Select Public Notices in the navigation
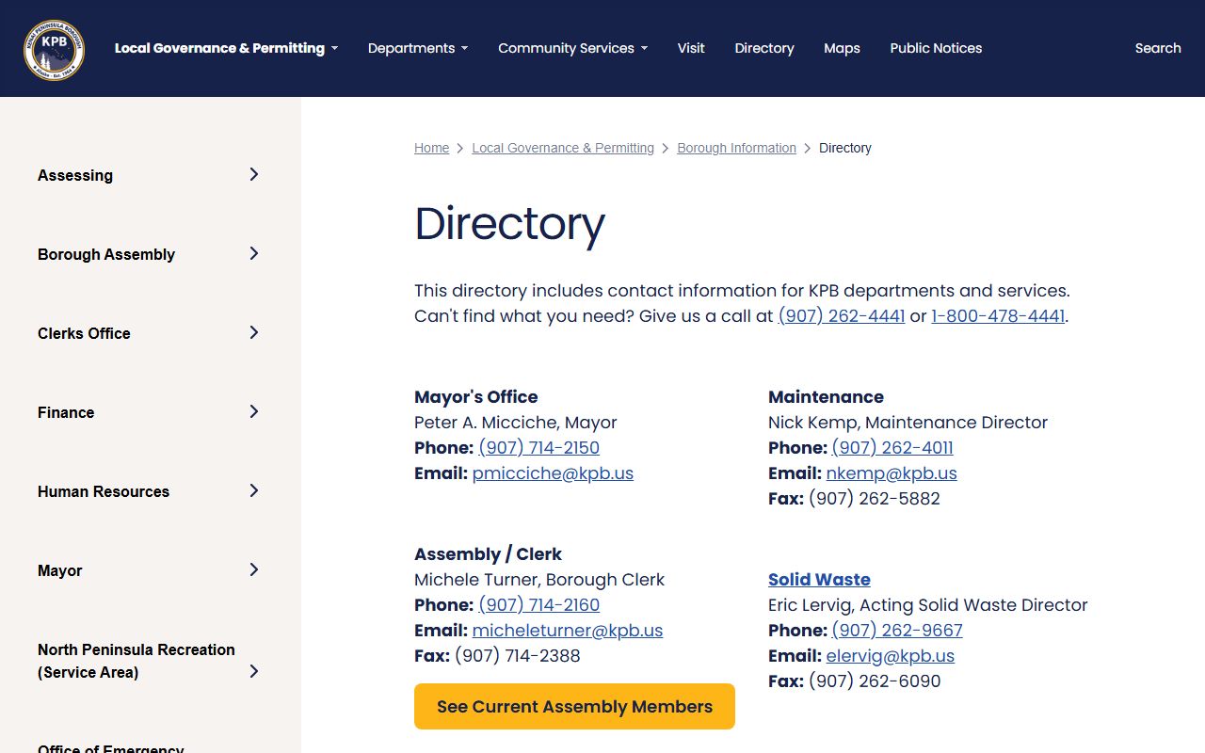 [936, 48]
